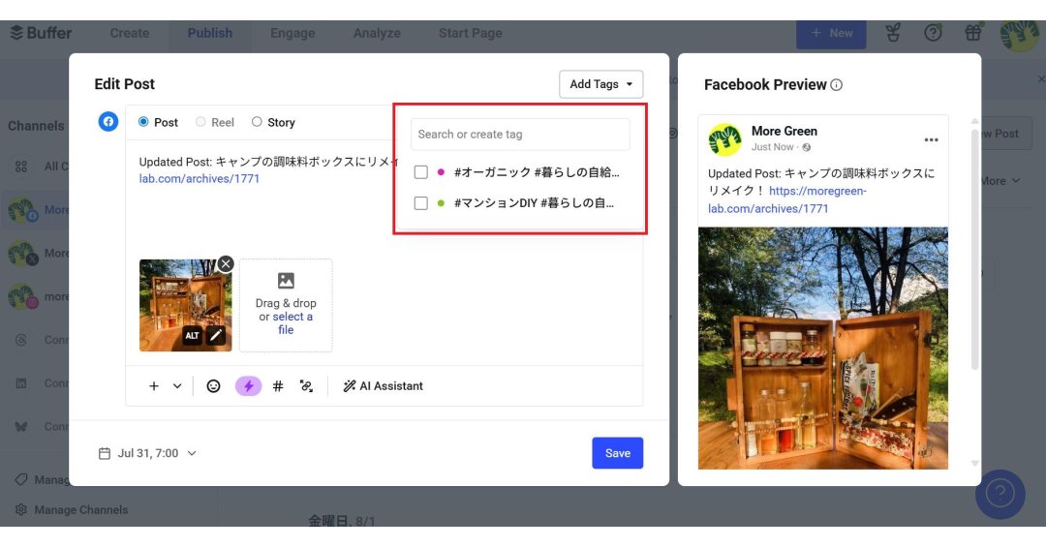Click the preview post image

823,348
